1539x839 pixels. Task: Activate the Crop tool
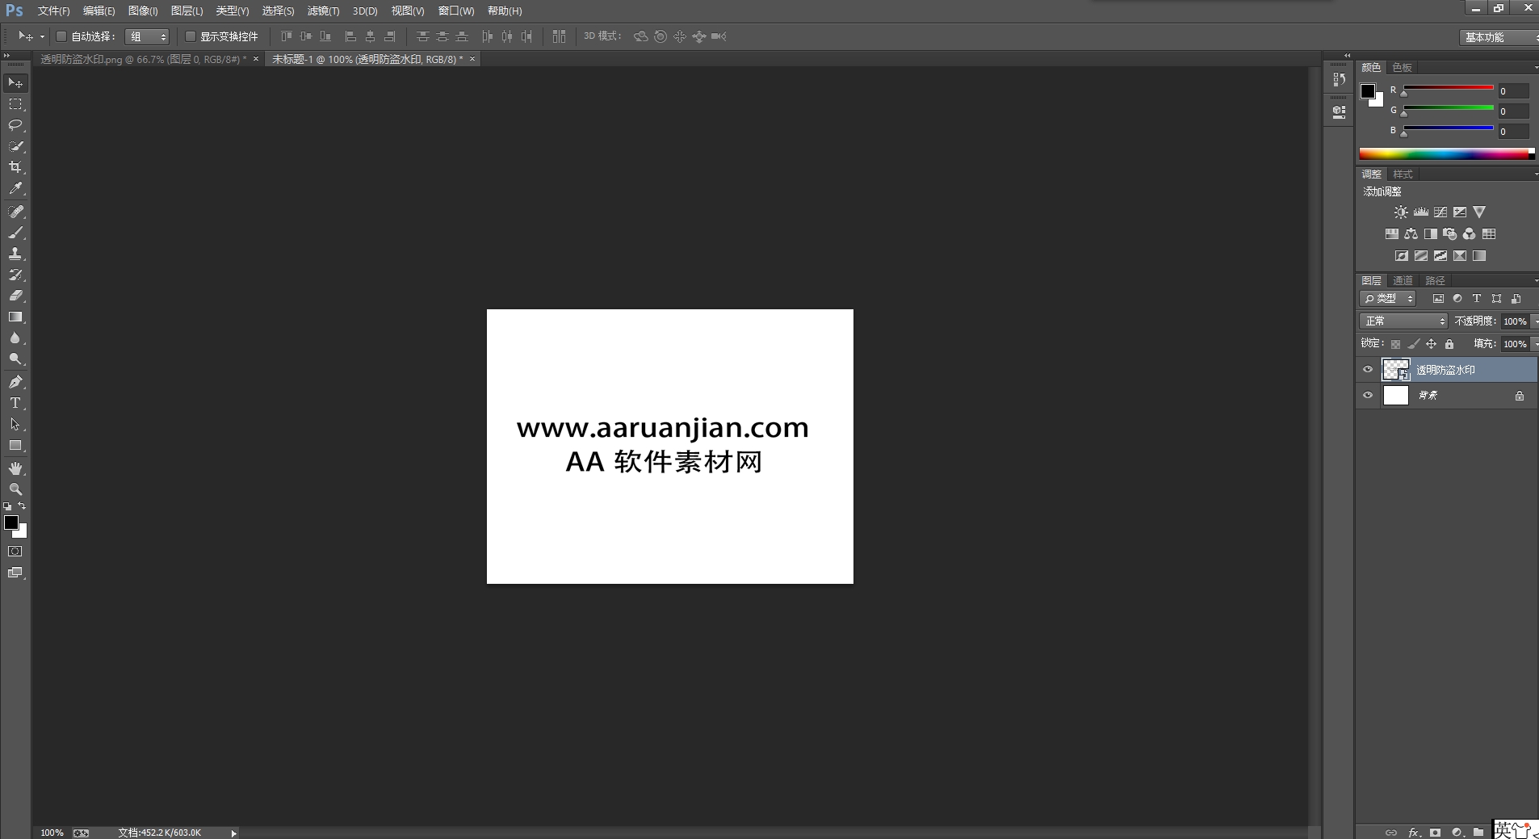point(15,167)
